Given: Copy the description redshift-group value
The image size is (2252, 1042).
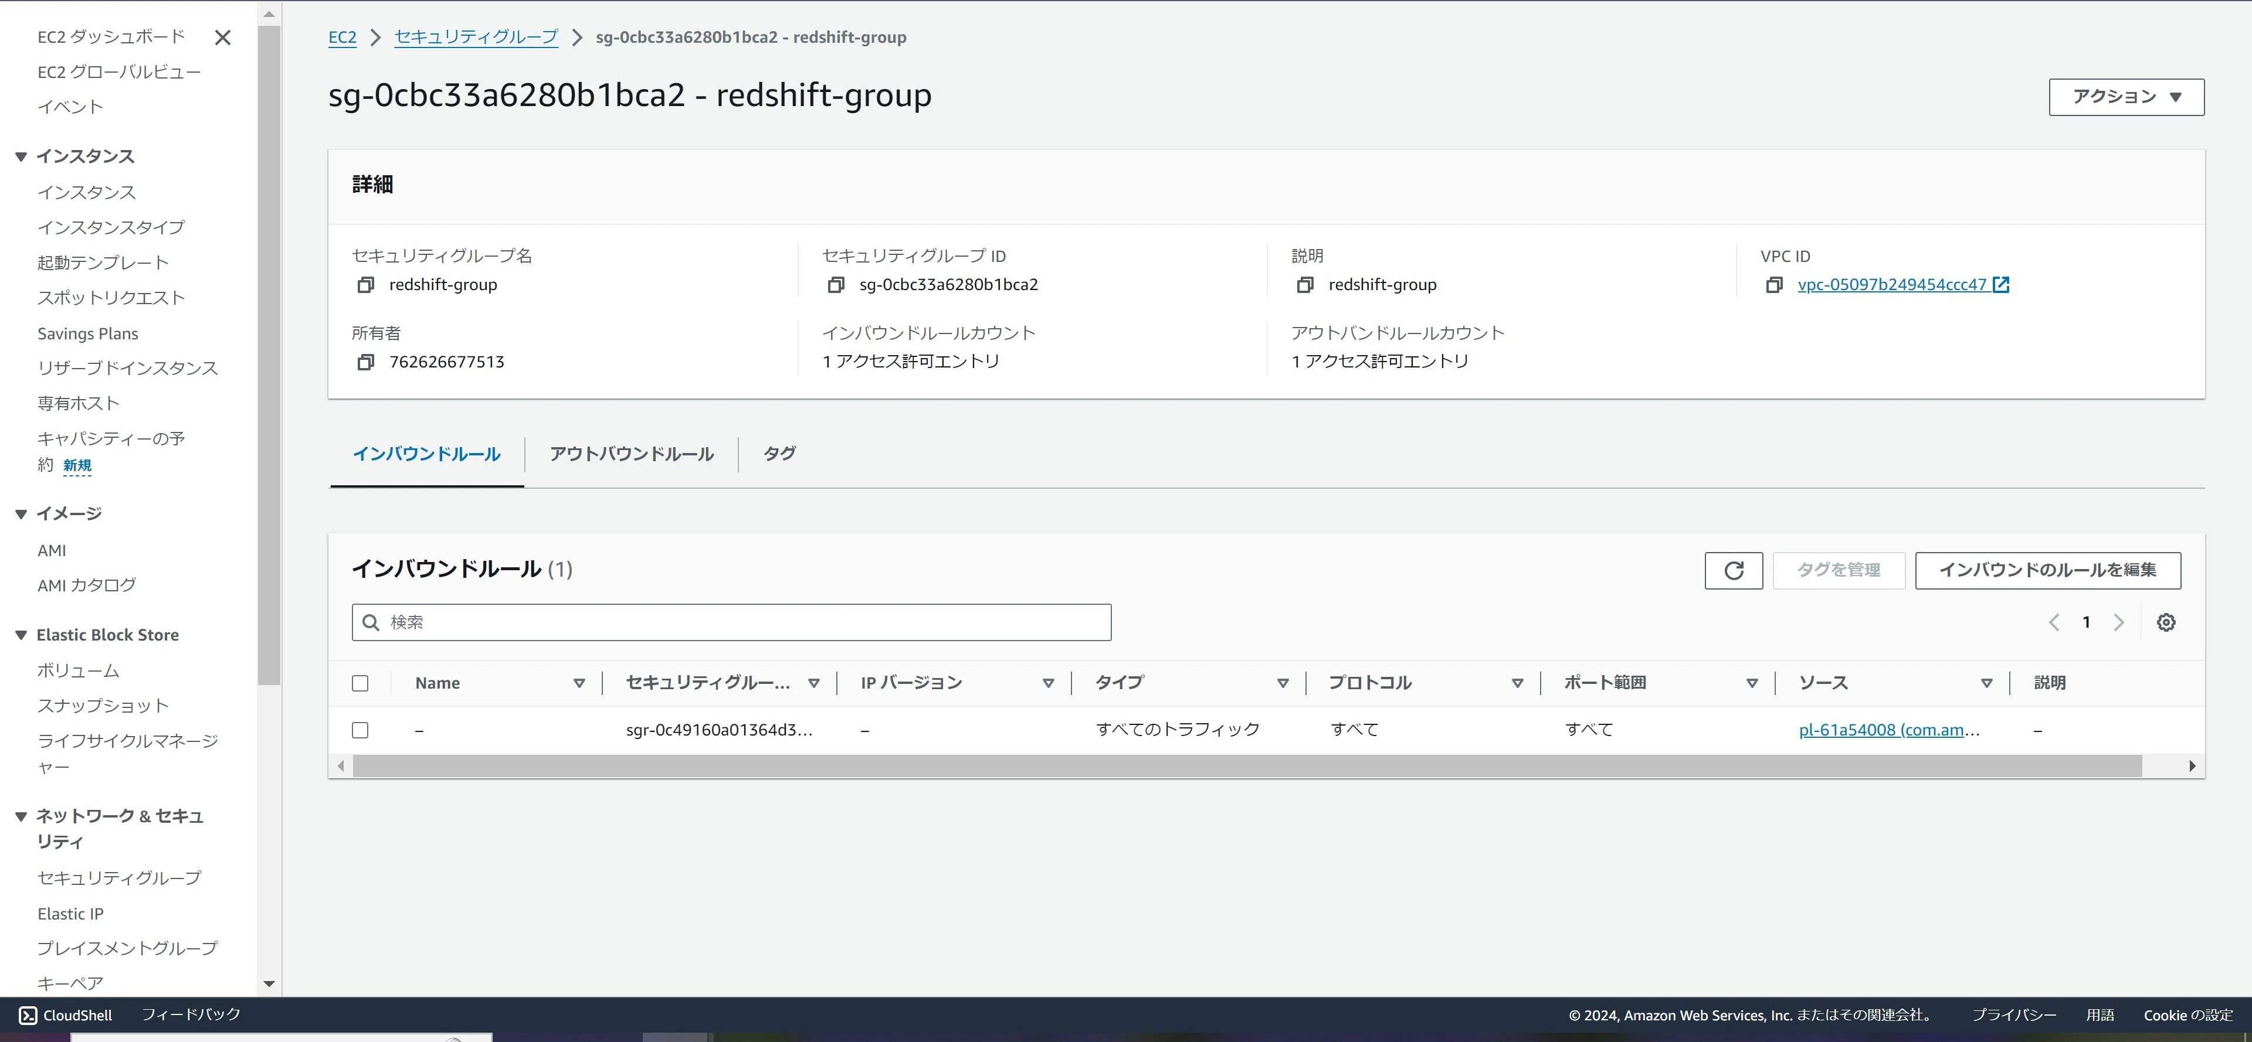Looking at the screenshot, I should pyautogui.click(x=1305, y=285).
